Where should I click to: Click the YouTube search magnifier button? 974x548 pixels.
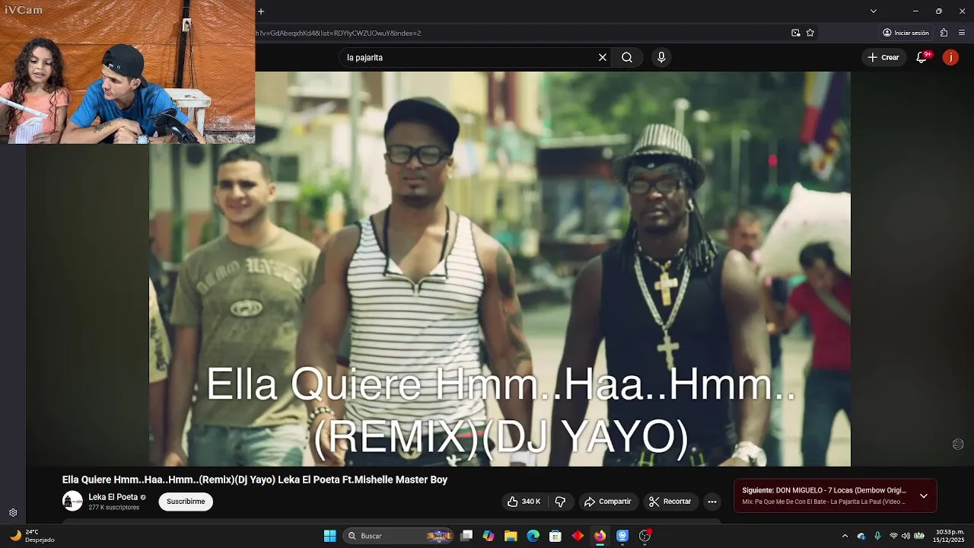(627, 57)
